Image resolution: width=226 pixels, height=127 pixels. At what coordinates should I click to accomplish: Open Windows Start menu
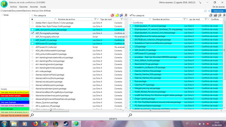click(4, 124)
